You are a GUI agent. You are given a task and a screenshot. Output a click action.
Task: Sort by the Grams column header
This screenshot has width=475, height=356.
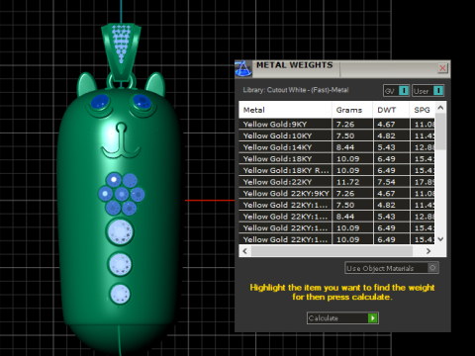352,110
